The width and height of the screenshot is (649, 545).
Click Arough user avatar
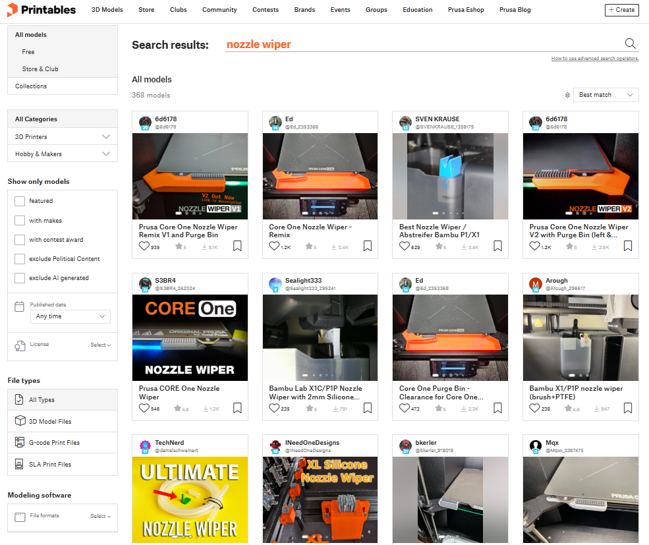click(x=536, y=284)
